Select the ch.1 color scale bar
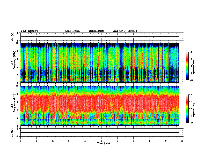Screen dimensions: 205x158 coord(187,66)
